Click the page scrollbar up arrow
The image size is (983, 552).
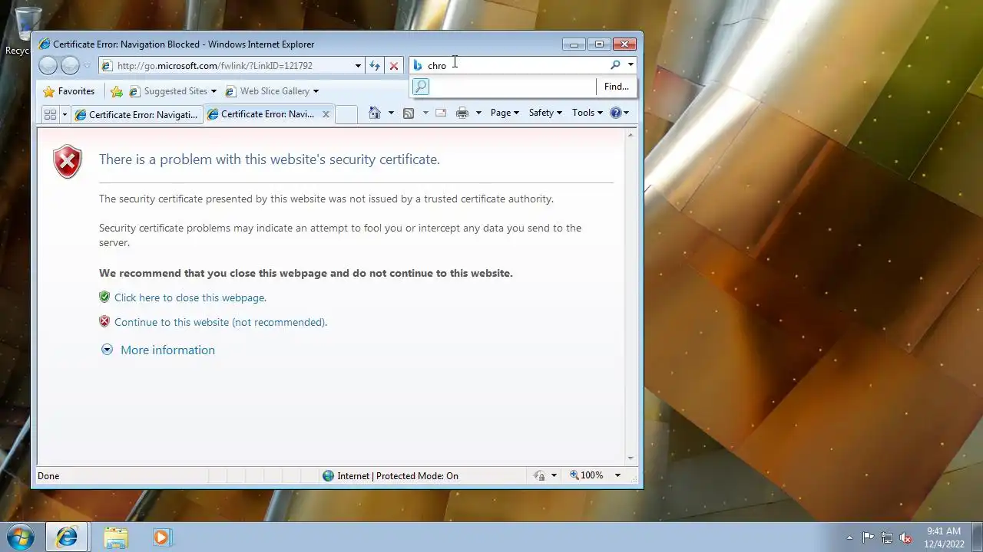point(631,135)
